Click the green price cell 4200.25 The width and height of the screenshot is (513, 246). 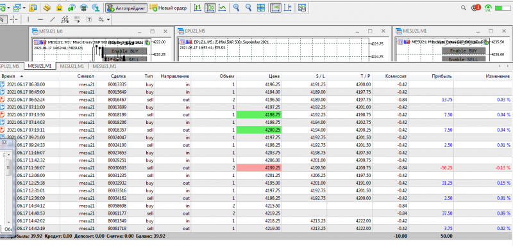[x=259, y=130]
